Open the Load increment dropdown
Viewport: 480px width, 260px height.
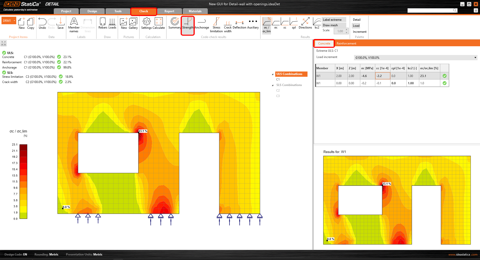click(x=415, y=58)
